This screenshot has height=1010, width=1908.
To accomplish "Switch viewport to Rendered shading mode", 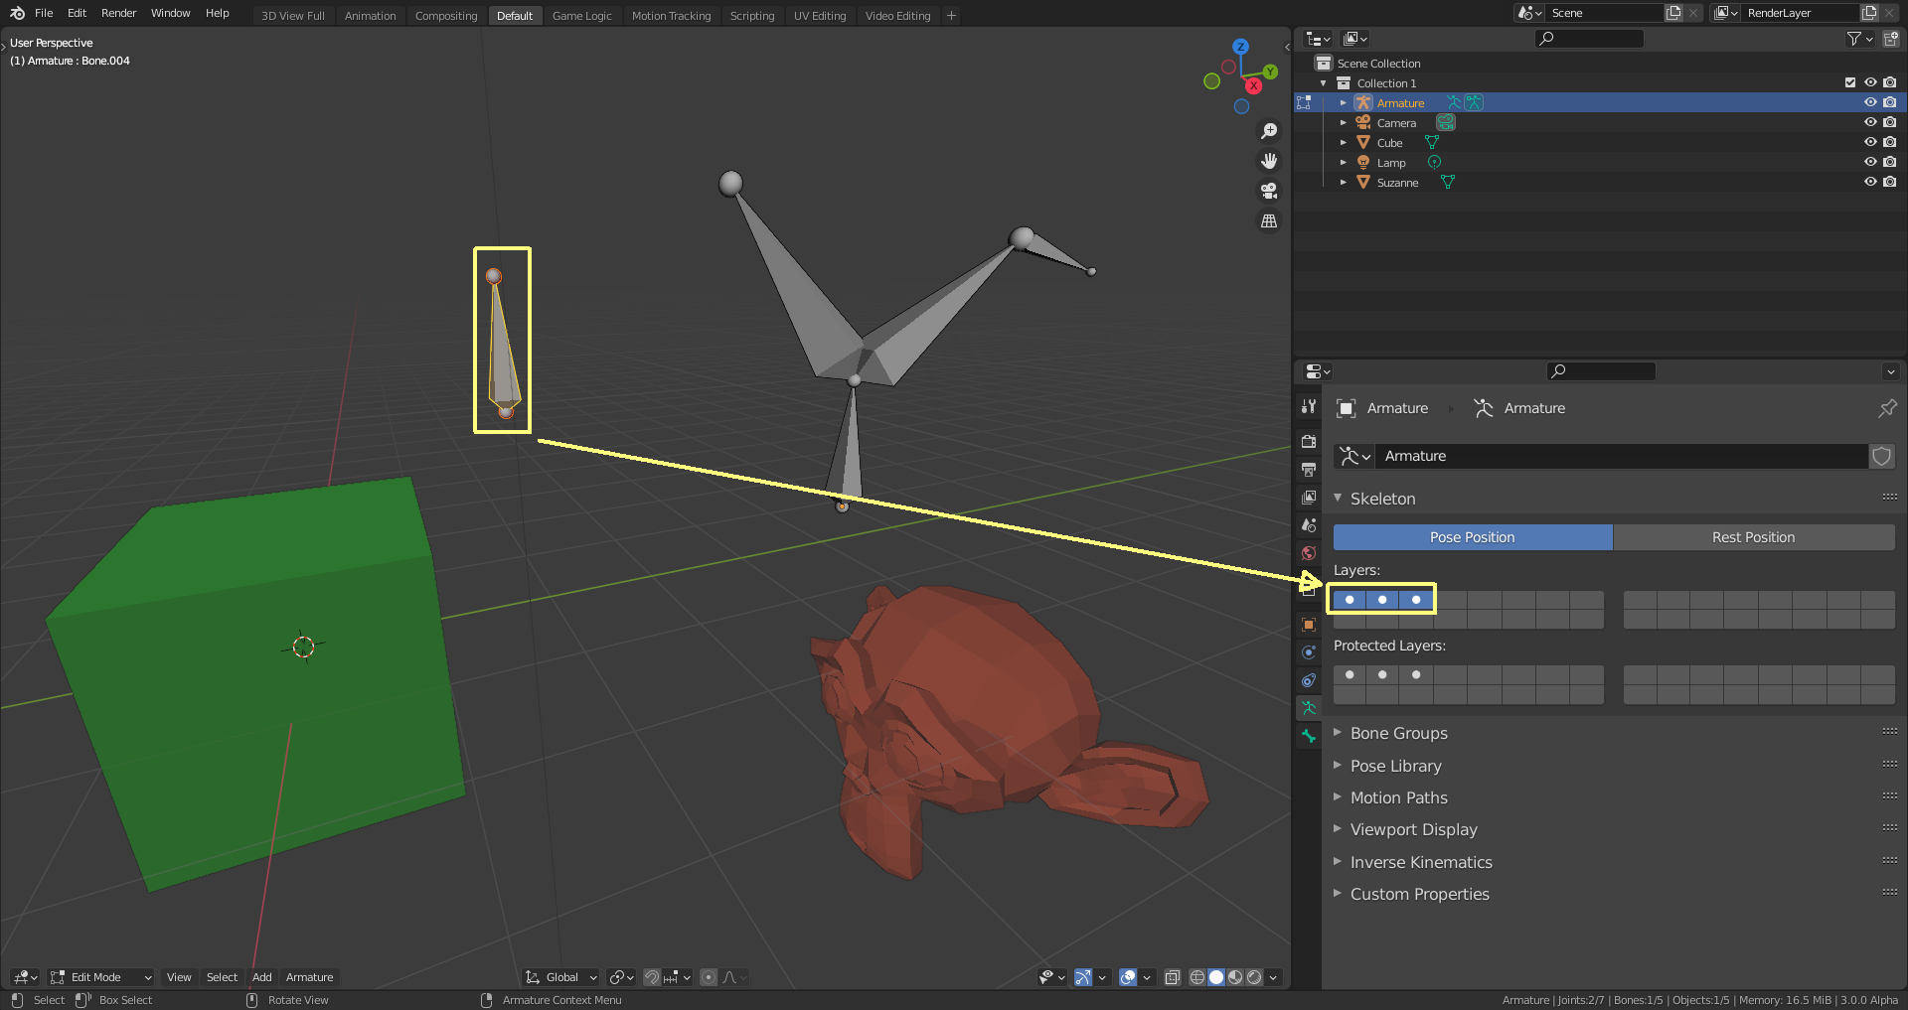I will tap(1254, 977).
